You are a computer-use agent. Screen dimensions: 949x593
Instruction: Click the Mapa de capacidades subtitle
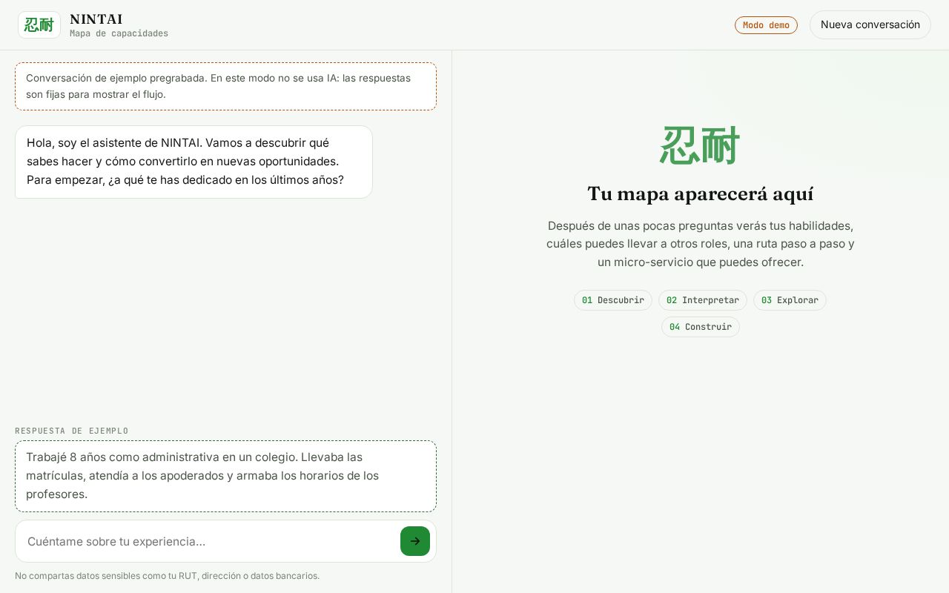click(x=119, y=33)
